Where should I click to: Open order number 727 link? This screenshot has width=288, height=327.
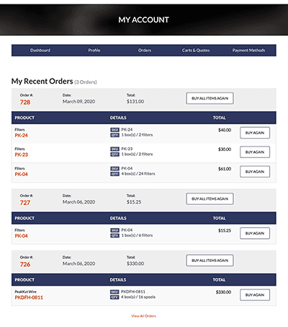[x=25, y=203]
